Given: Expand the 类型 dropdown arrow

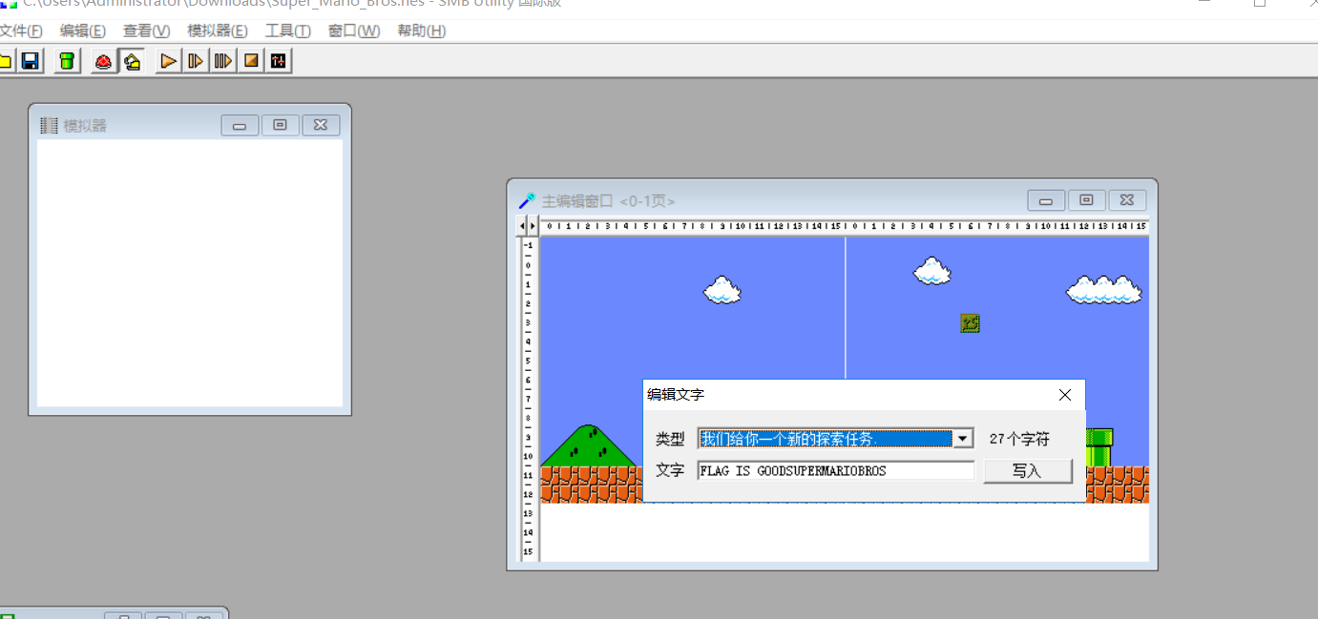Looking at the screenshot, I should [963, 439].
